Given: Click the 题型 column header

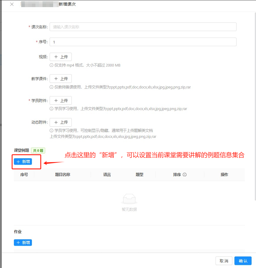Looking at the screenshot, I should (139, 175).
